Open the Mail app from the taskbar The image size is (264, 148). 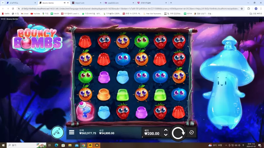77,145
